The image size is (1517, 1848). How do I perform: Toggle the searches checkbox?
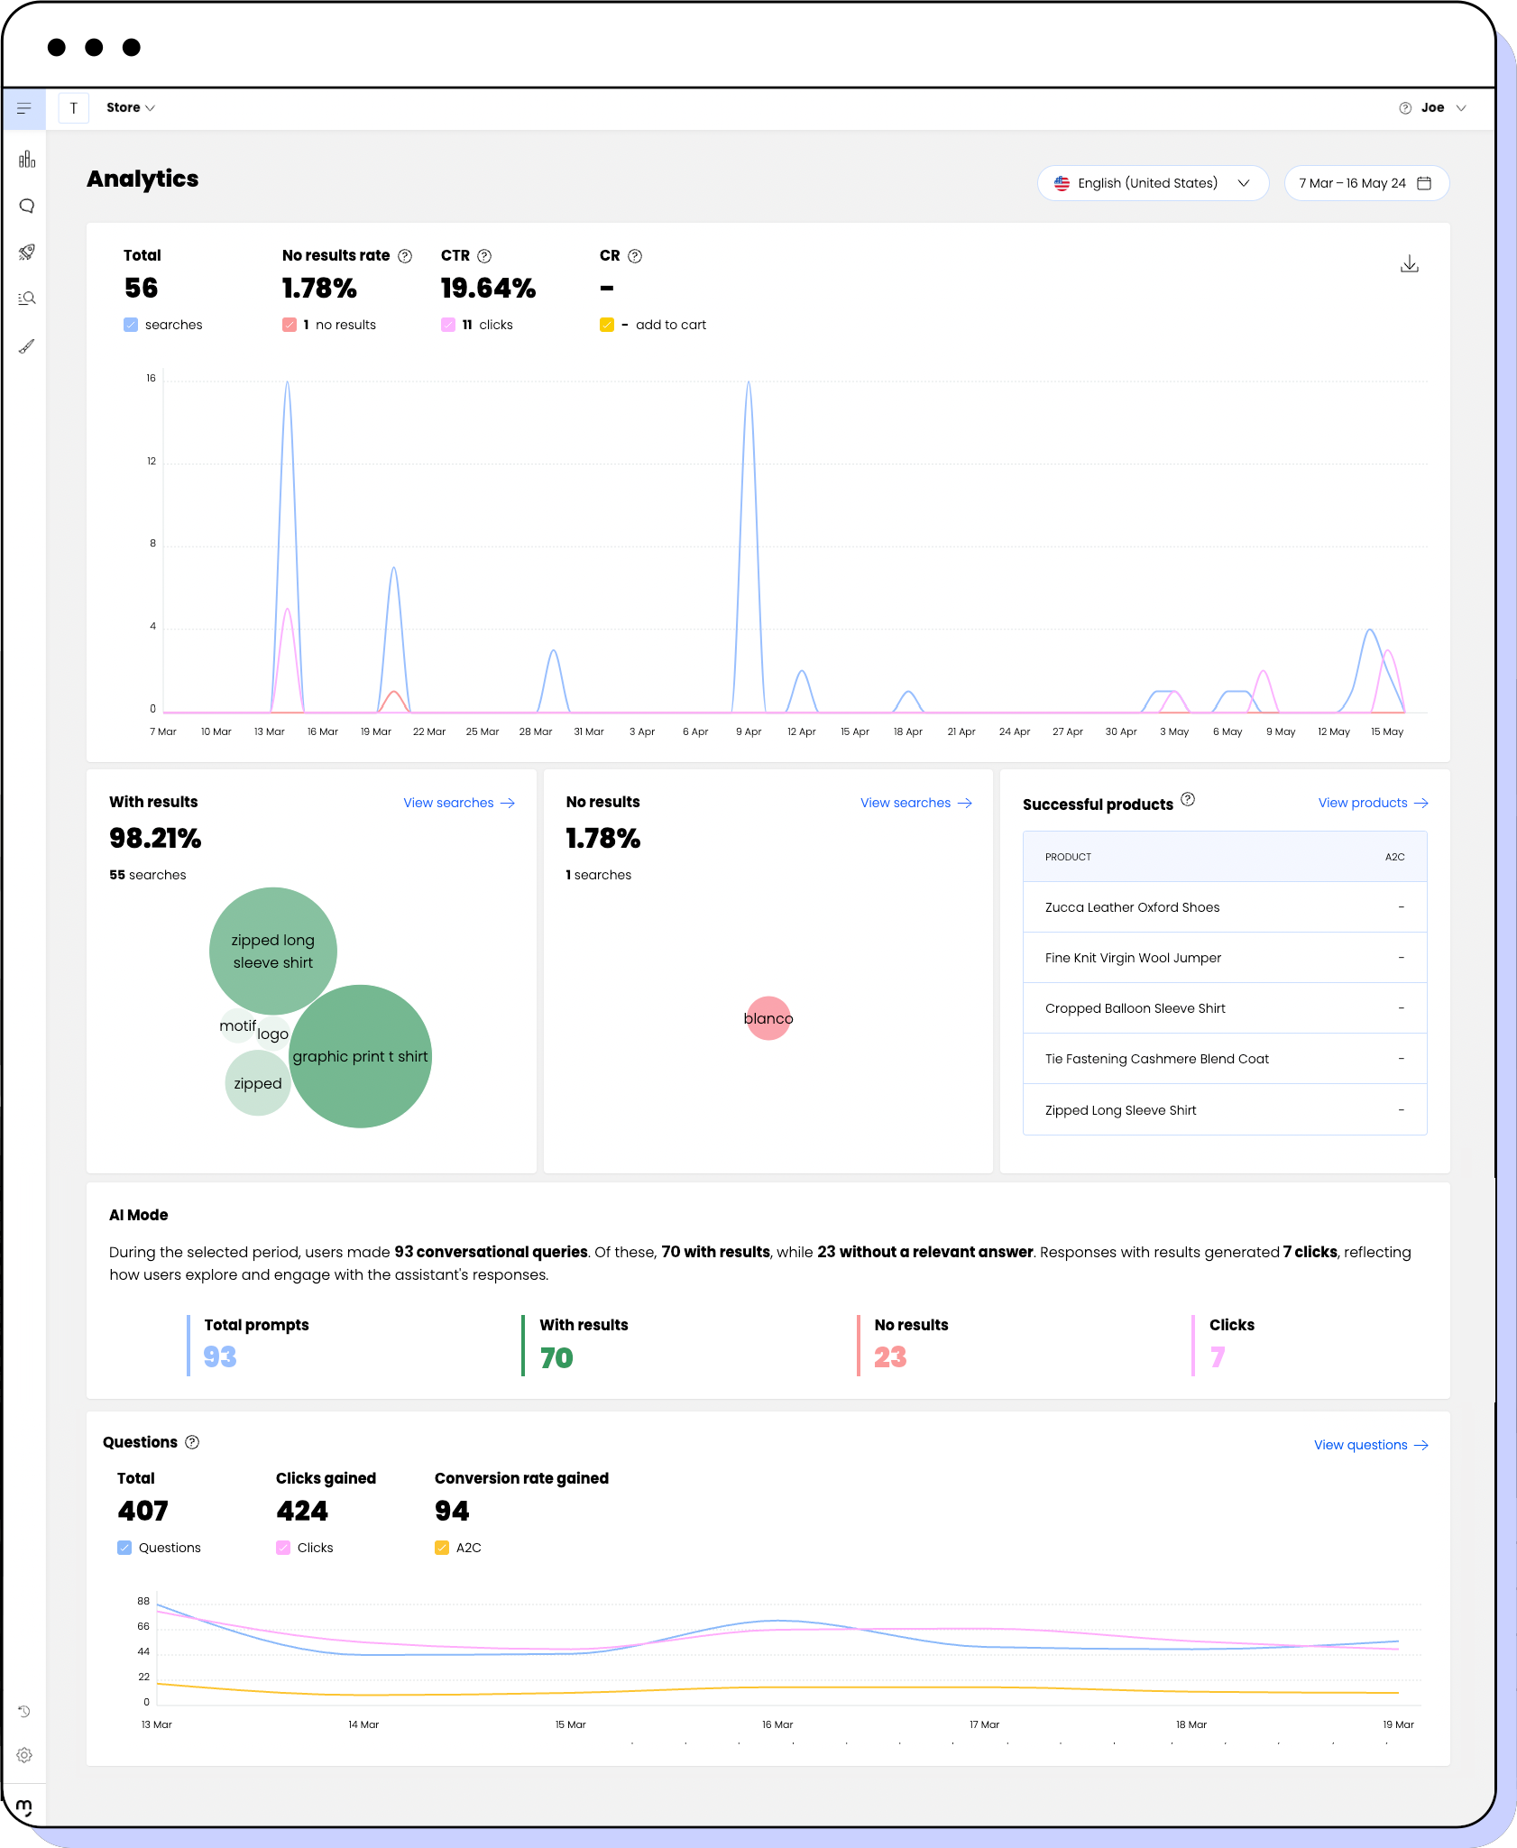point(130,324)
